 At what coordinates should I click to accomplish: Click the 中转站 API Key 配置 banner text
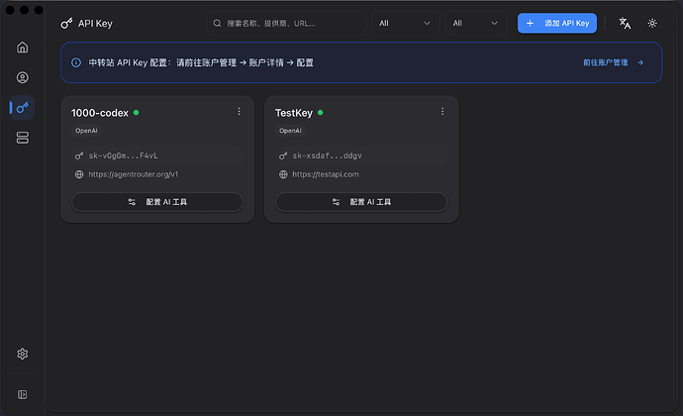201,62
